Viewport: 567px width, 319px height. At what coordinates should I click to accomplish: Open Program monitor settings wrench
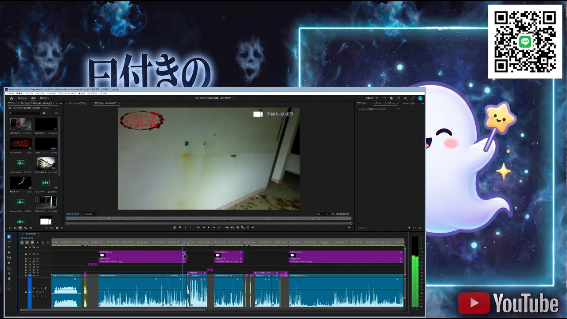click(x=333, y=214)
